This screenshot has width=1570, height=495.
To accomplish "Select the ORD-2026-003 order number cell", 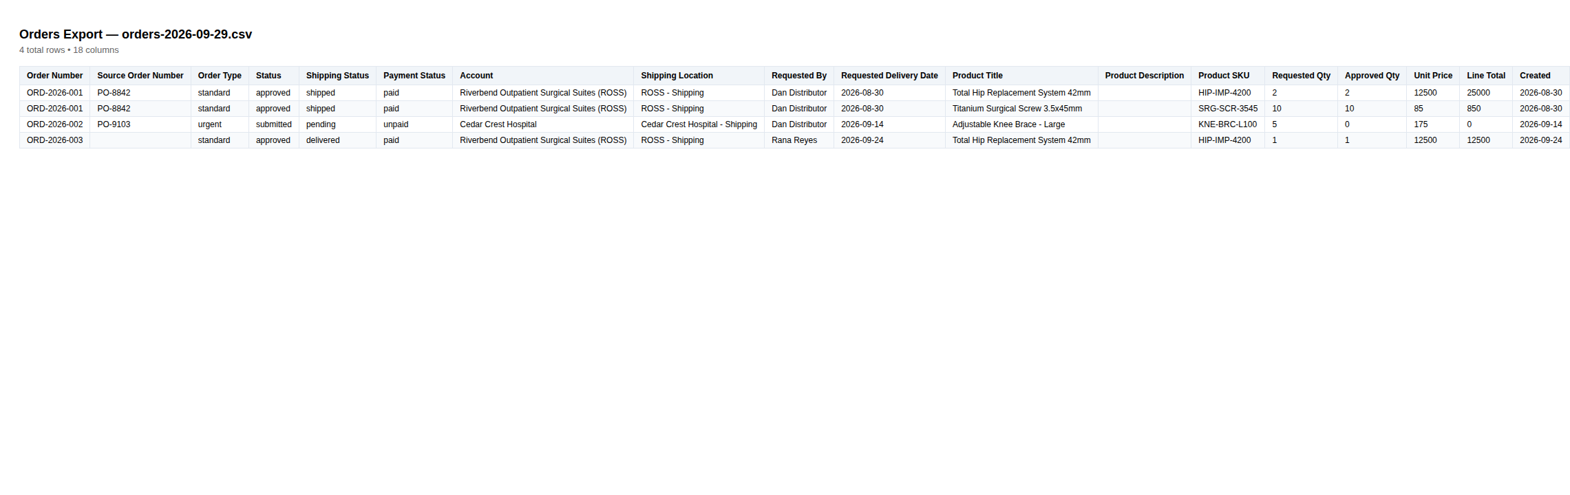I will (54, 140).
